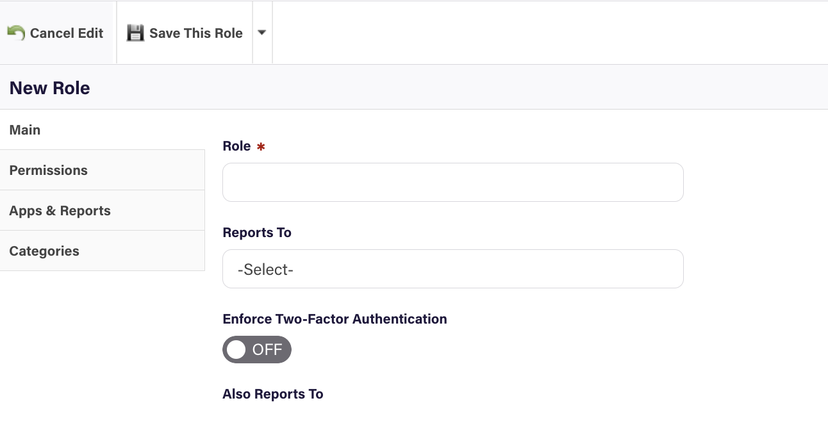Select the Categories tab
828x437 pixels.
44,251
